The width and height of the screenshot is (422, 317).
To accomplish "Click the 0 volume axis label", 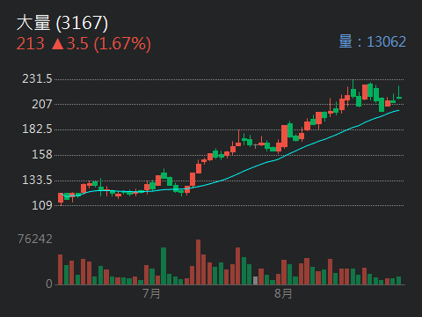I will [x=49, y=284].
